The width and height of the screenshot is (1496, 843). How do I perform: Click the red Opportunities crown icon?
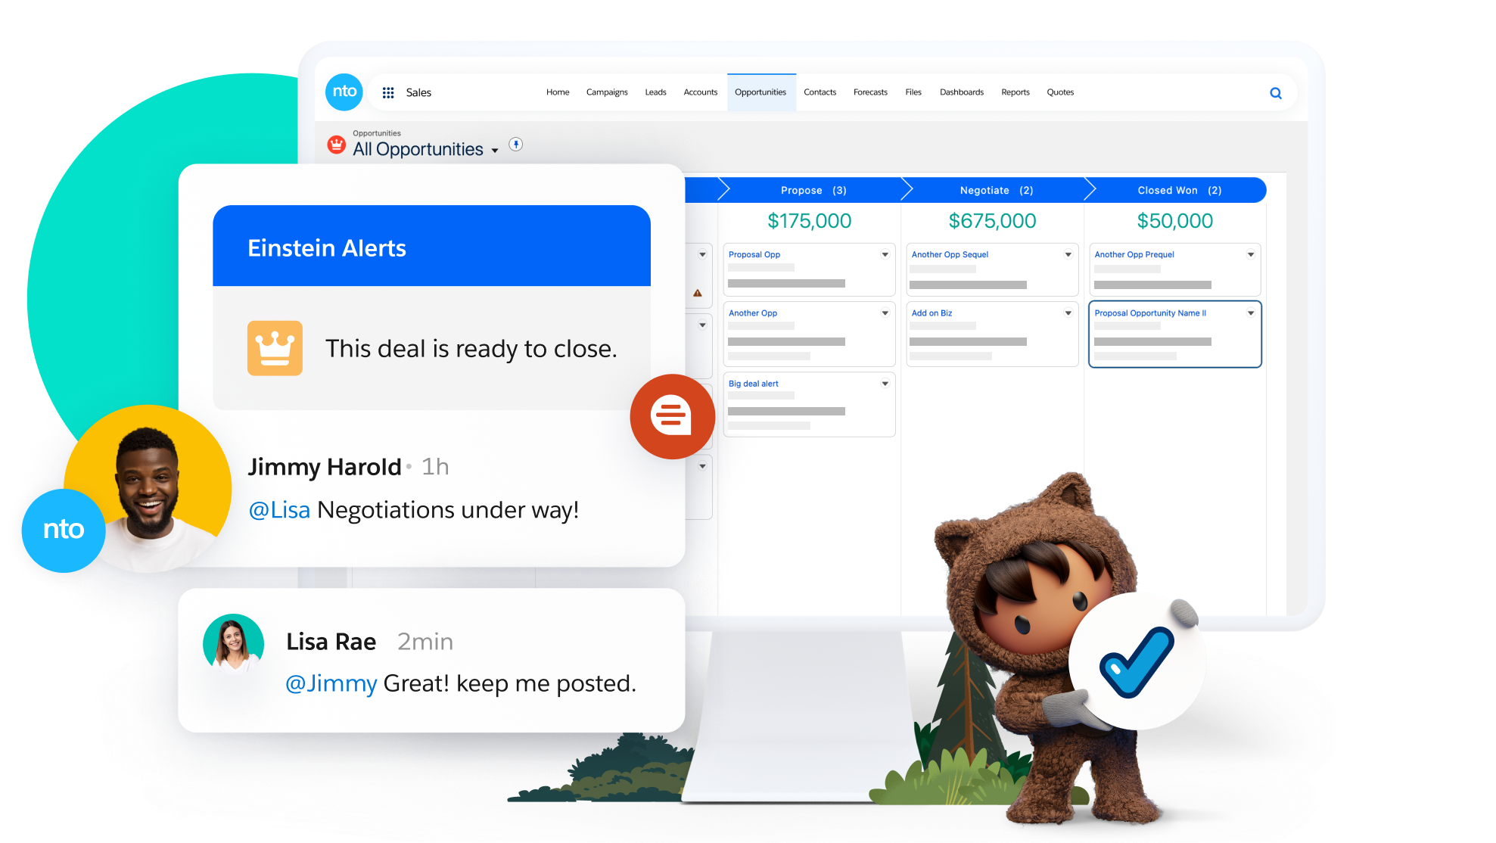coord(336,144)
